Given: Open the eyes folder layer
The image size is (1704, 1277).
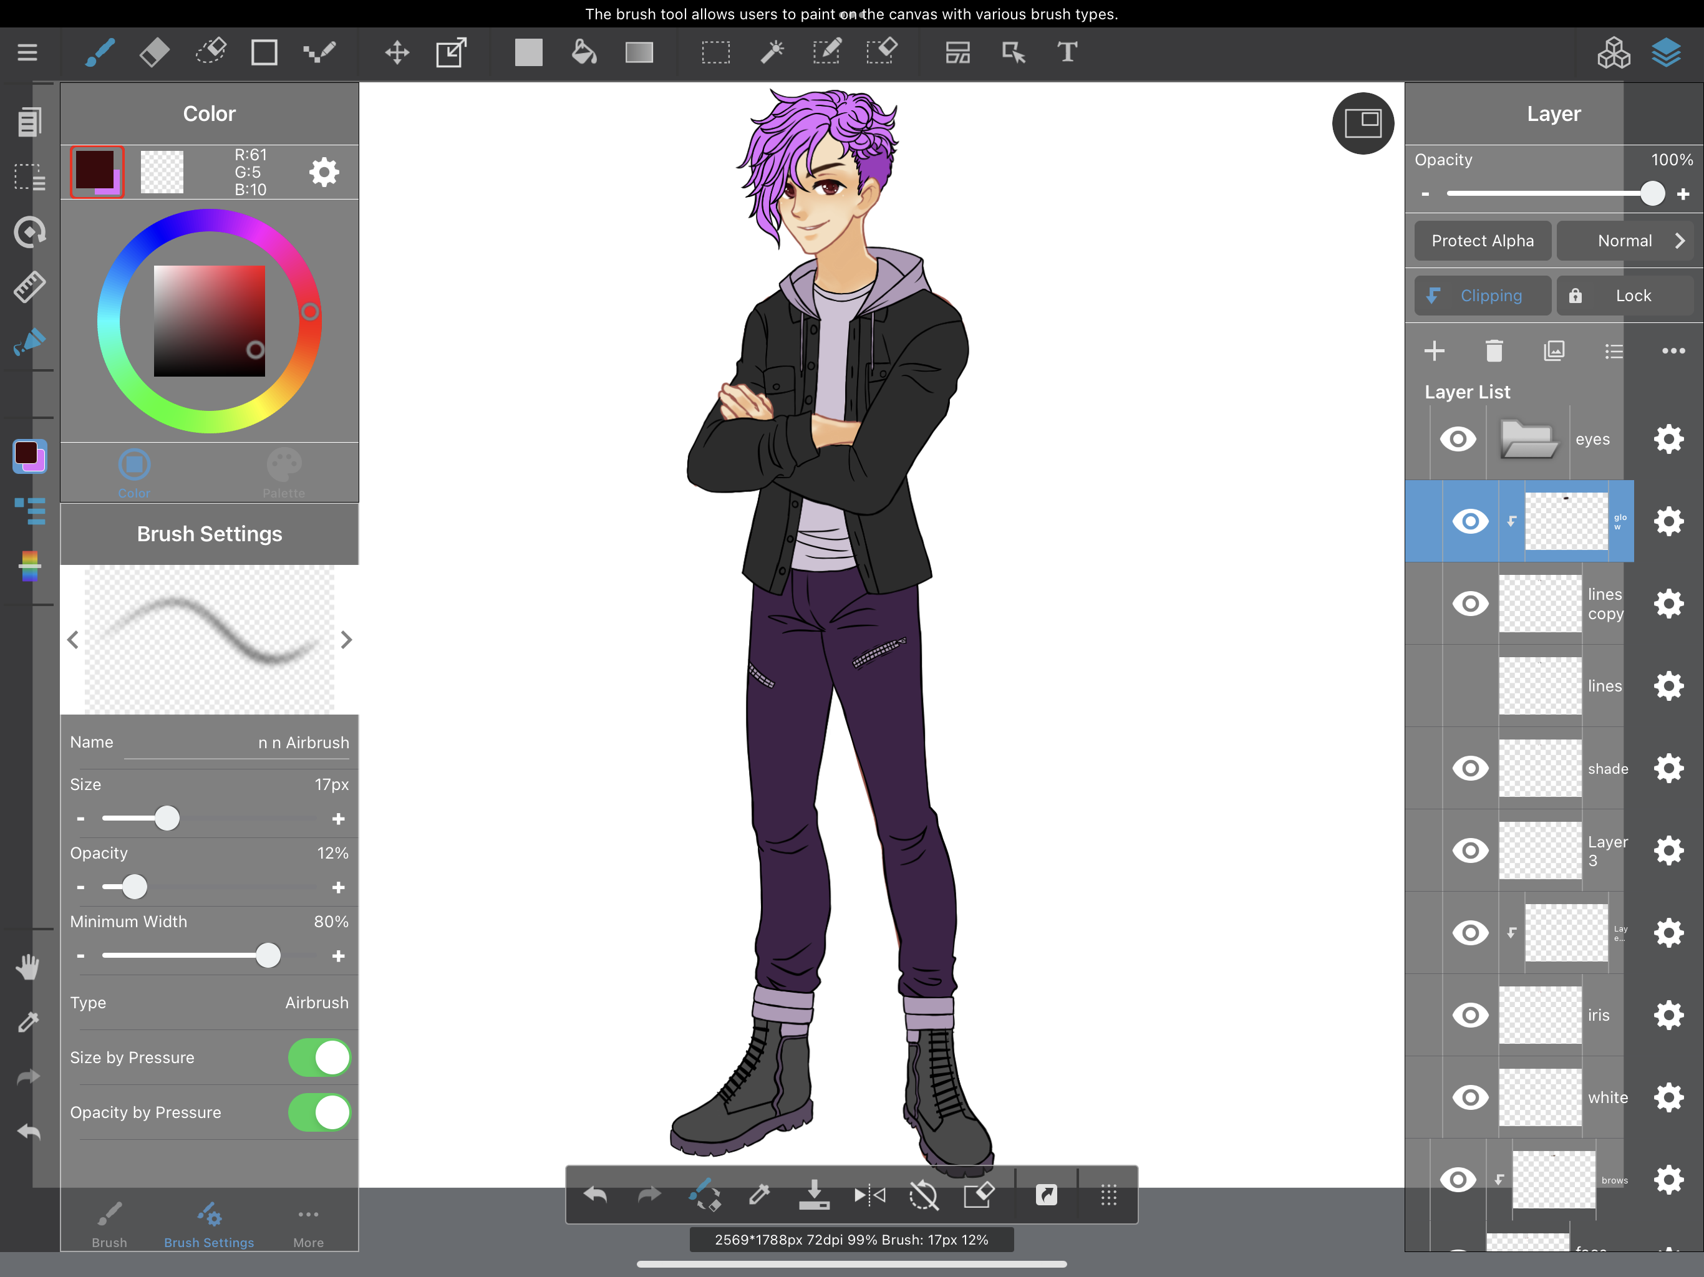Looking at the screenshot, I should coord(1528,439).
